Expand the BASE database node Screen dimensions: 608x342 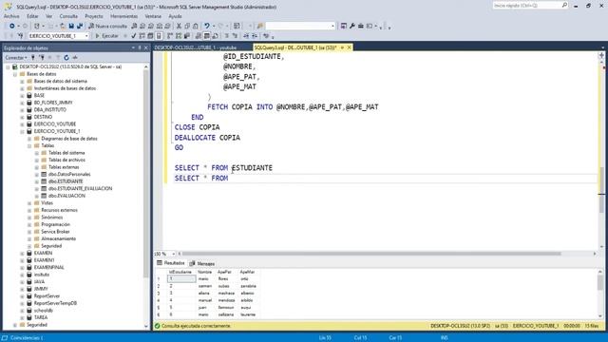point(22,95)
